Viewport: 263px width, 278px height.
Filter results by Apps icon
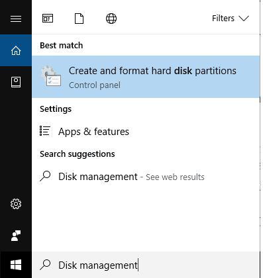(x=48, y=19)
